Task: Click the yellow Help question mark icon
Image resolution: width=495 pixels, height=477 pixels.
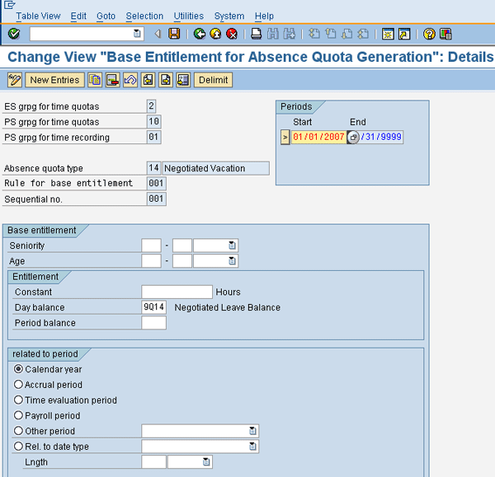Action: [x=429, y=34]
